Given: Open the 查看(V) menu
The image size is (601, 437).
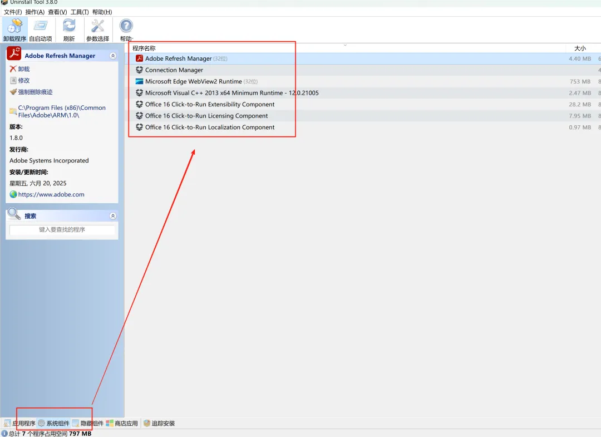Looking at the screenshot, I should pos(57,12).
